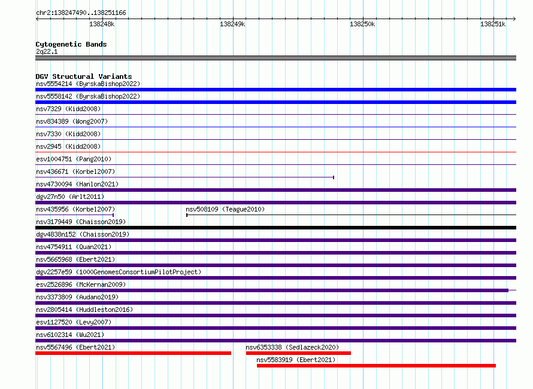This screenshot has height=389, width=533.
Task: Select the red nsv2945 (Kidd2008) variant line
Action: [275, 152]
